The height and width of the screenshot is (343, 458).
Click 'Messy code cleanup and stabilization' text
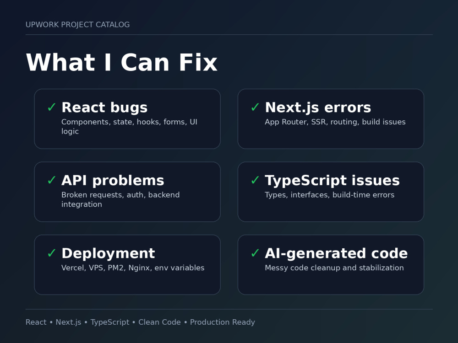(334, 268)
